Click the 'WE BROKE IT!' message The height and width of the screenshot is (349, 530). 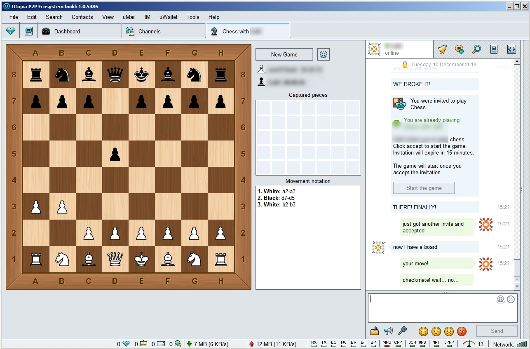(435, 84)
